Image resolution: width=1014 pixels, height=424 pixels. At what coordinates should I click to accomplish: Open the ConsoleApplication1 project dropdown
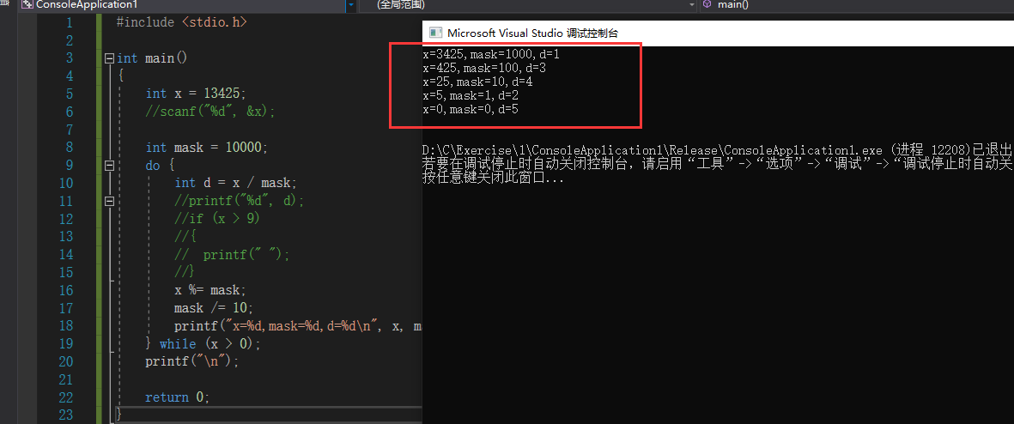tap(350, 4)
